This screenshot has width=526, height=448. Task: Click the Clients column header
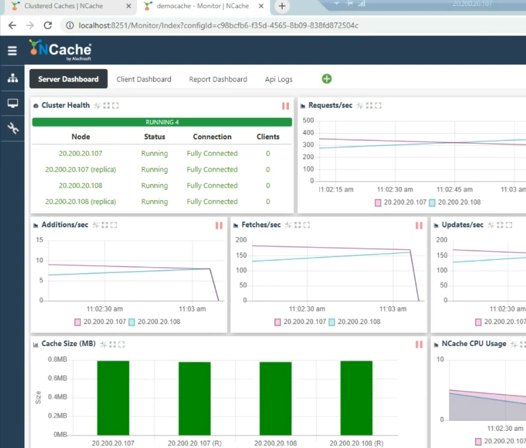[x=268, y=137]
